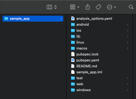Image resolution: width=136 pixels, height=99 pixels.
Task: Open the action menu dropdown chevron
Action: point(115,7)
